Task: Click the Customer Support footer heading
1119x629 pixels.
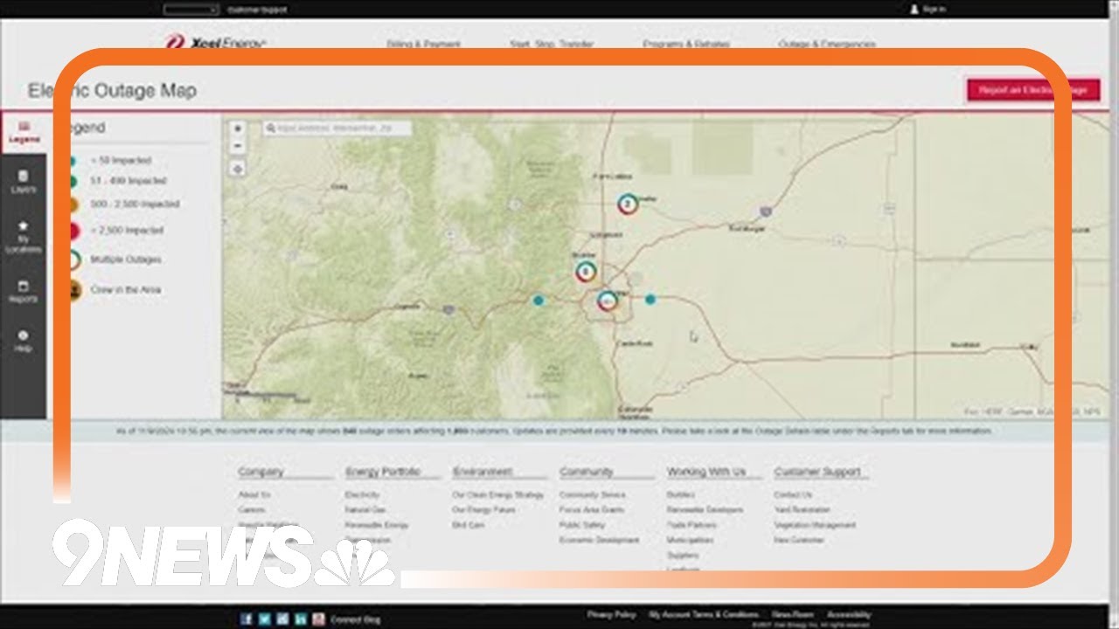Action: pos(817,472)
